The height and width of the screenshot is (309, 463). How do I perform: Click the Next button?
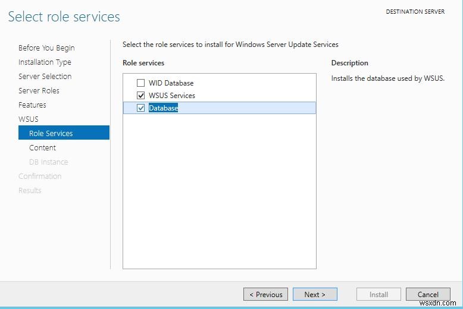tap(315, 294)
